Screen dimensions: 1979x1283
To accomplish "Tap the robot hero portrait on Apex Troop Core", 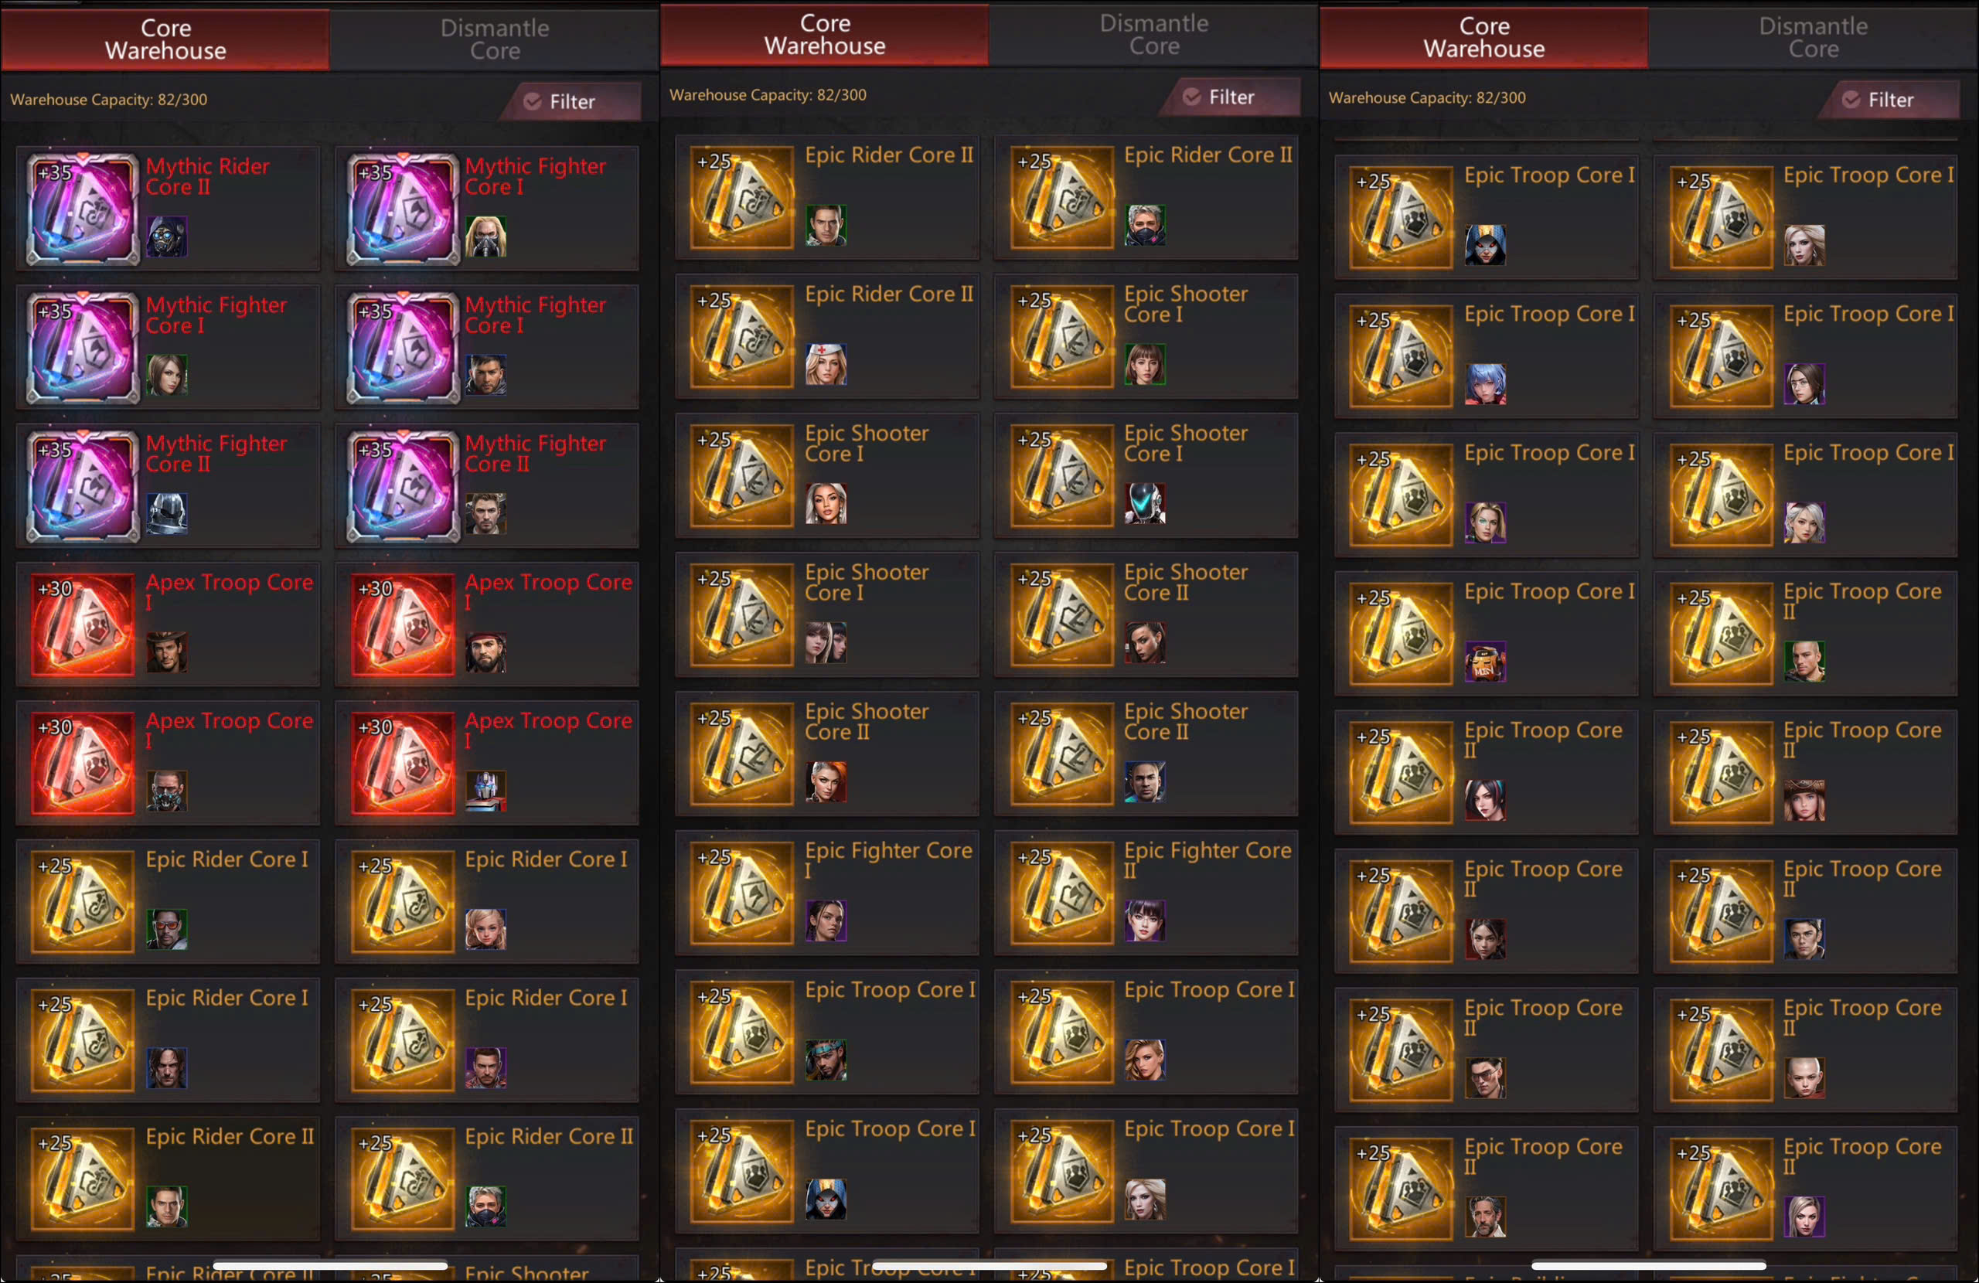I will tap(485, 791).
